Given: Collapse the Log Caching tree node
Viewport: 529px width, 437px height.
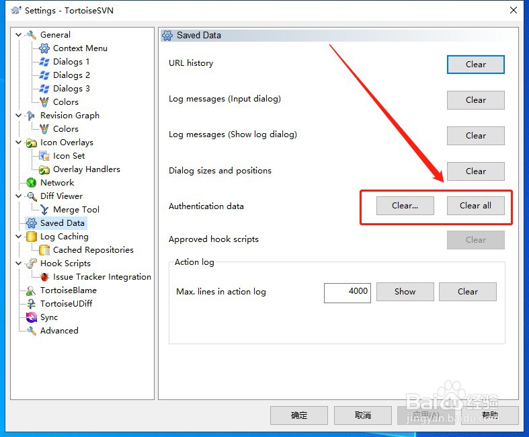Looking at the screenshot, I should pyautogui.click(x=19, y=237).
